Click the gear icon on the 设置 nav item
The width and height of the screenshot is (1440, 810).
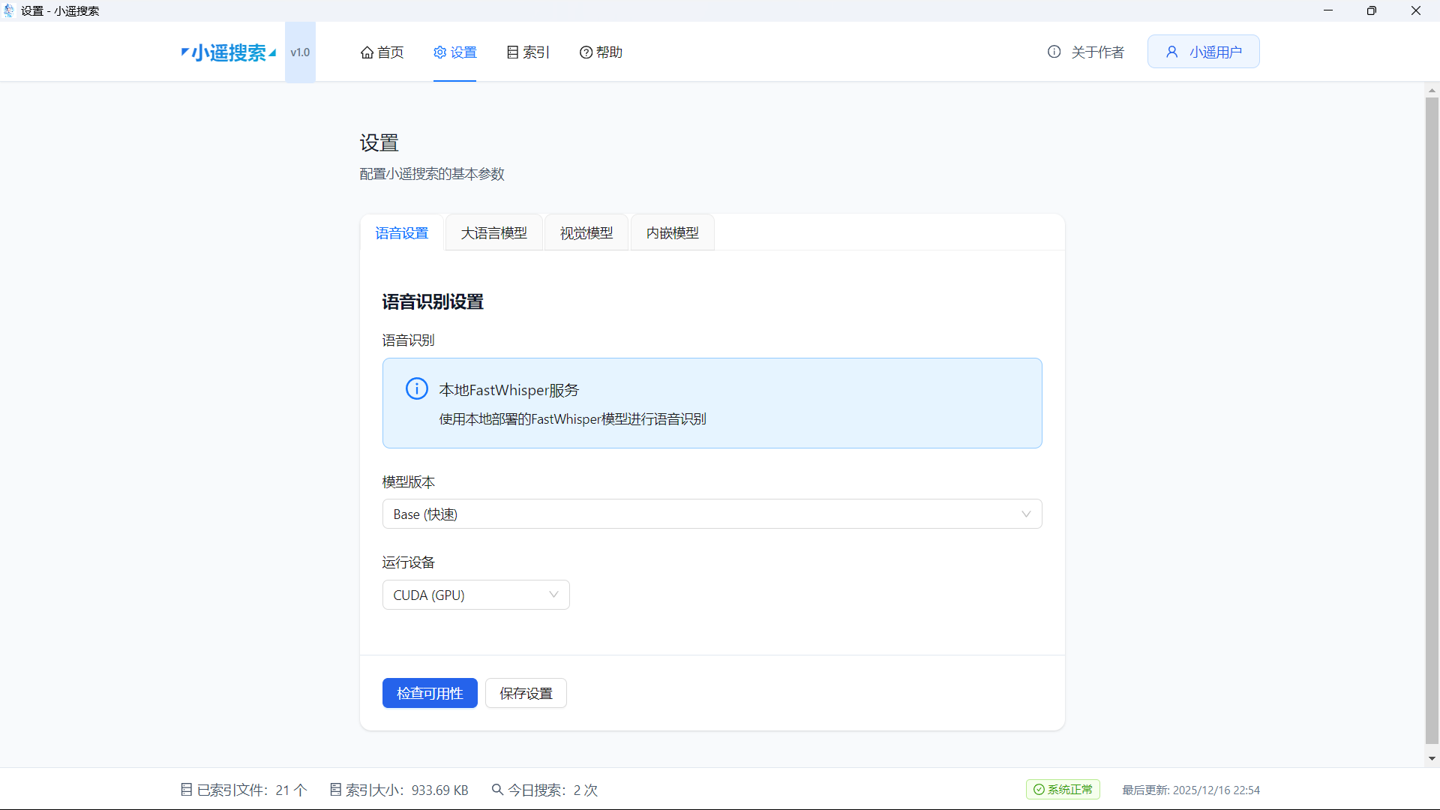click(x=441, y=52)
